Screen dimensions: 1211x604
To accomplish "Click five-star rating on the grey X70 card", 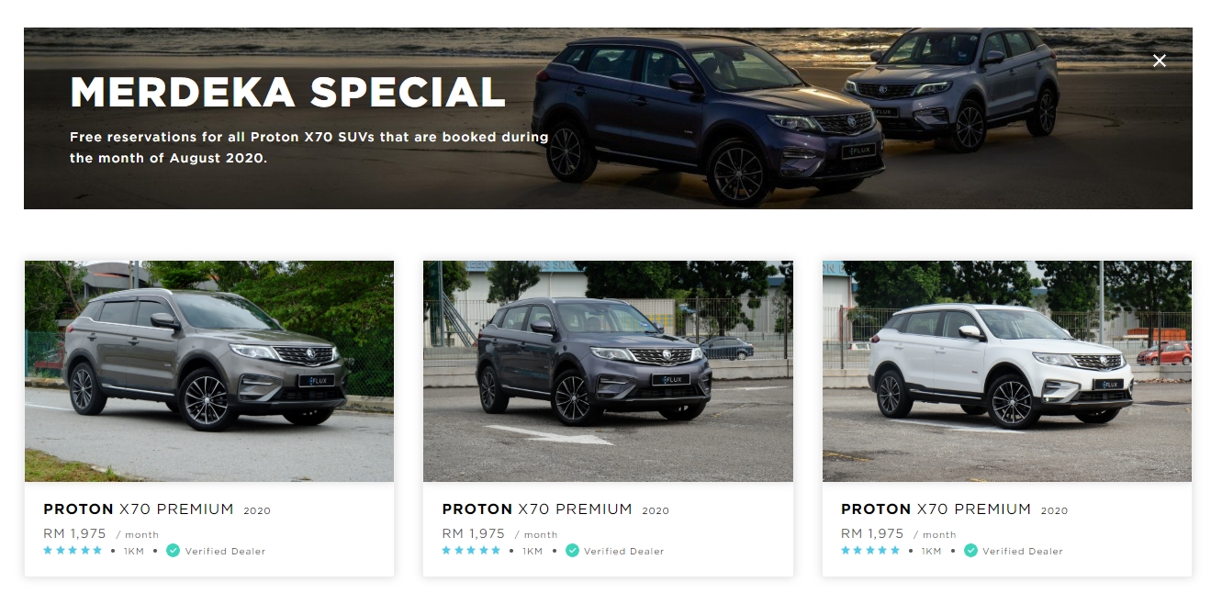I will [x=73, y=551].
